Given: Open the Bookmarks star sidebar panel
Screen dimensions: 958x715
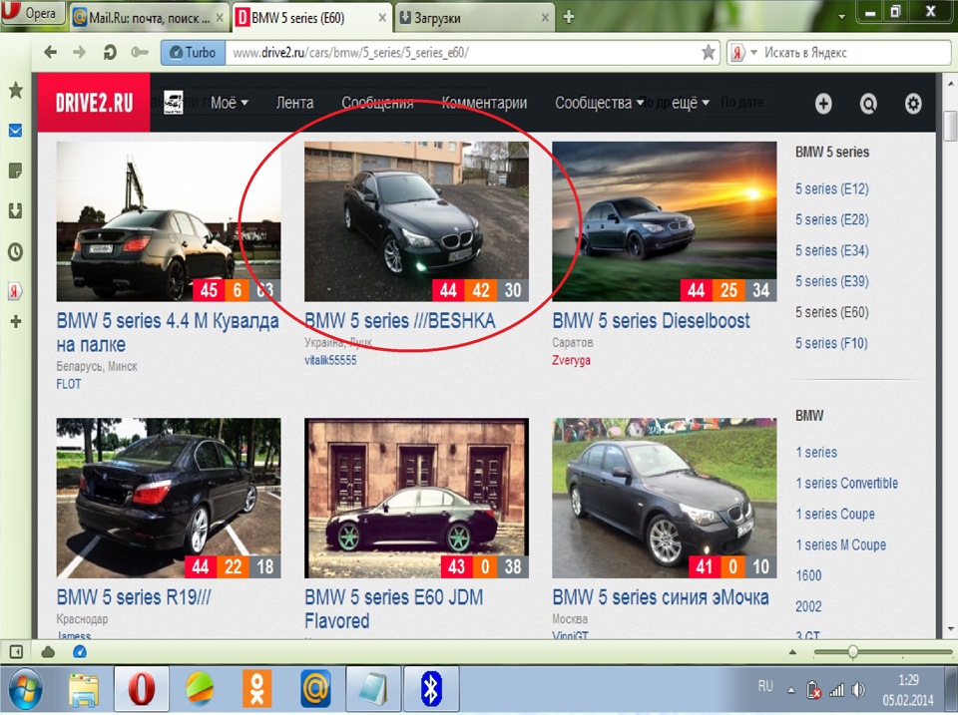Looking at the screenshot, I should 16,91.
